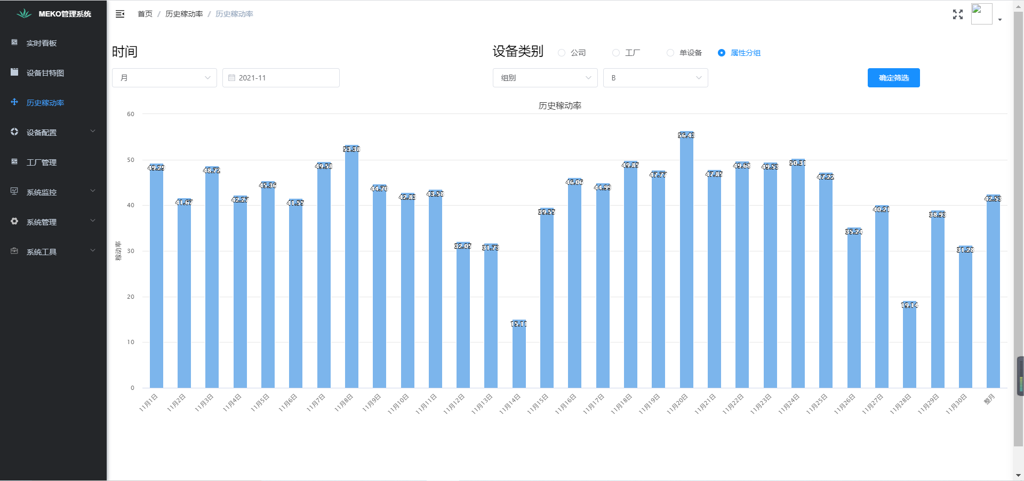1024x481 pixels.
Task: Click the MEKO logo icon
Action: [x=24, y=14]
